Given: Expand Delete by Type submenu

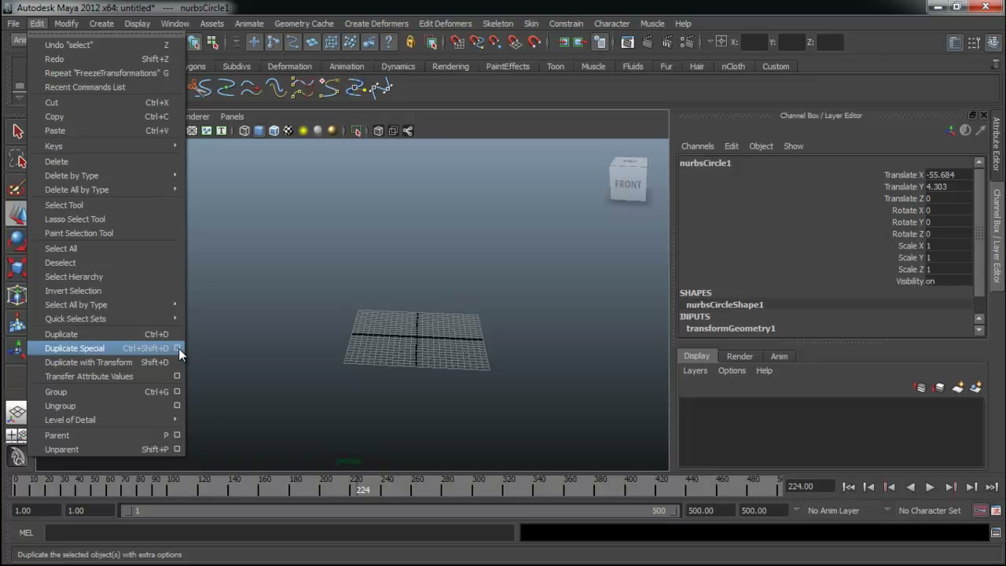Looking at the screenshot, I should (x=175, y=175).
